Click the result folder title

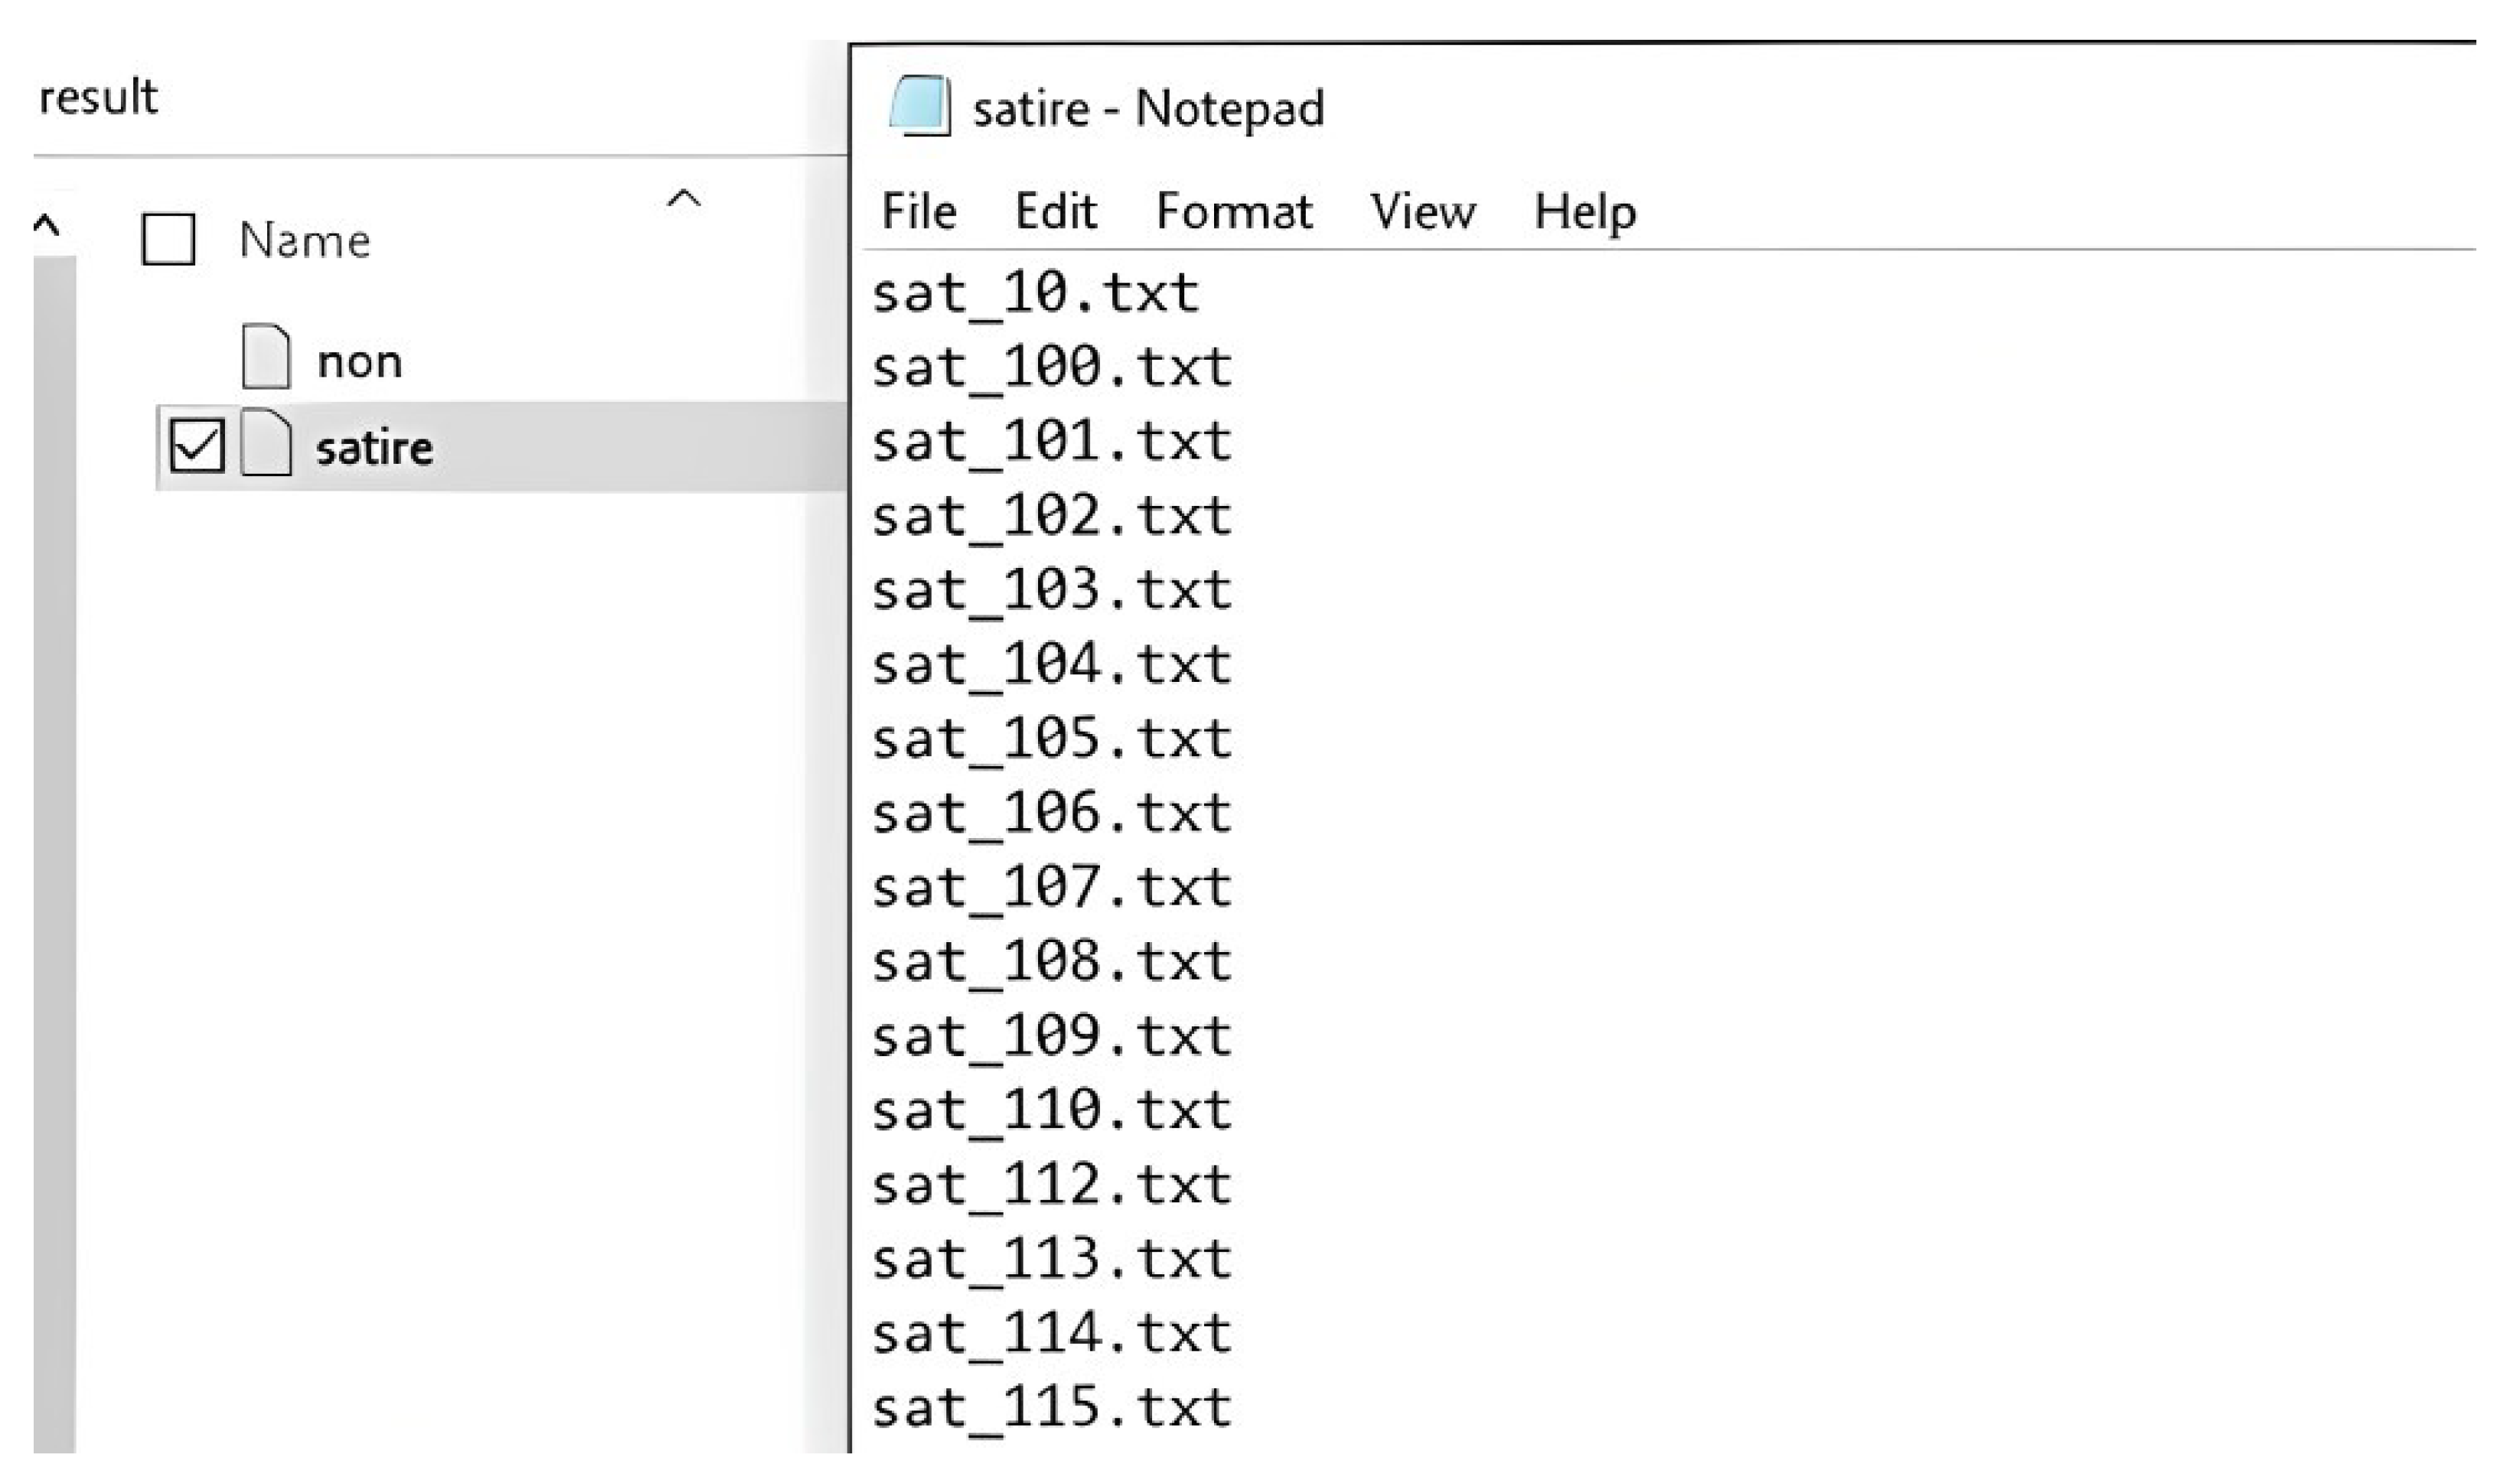click(x=98, y=97)
